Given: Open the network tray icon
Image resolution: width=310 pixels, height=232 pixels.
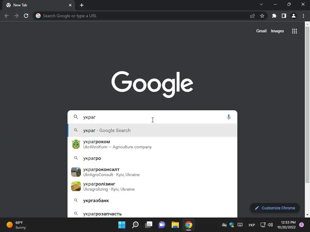Looking at the screenshot, I should tap(263, 225).
